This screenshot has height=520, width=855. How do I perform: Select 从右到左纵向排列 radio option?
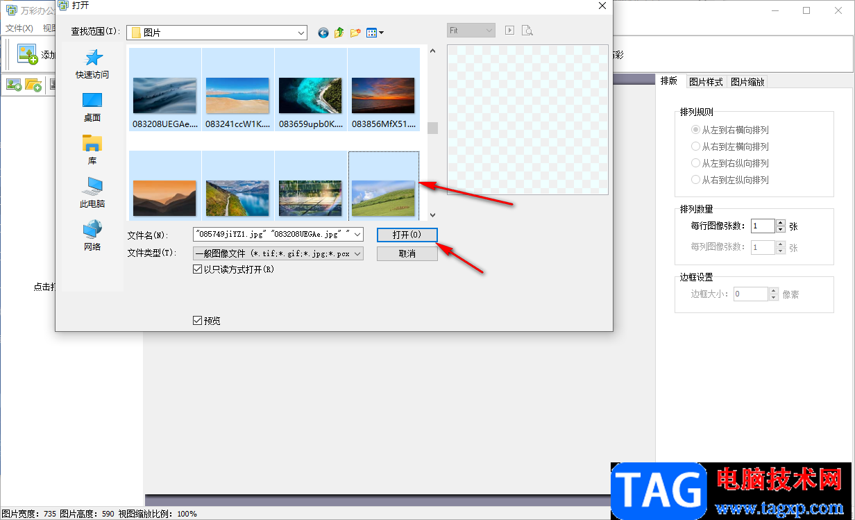coord(695,180)
